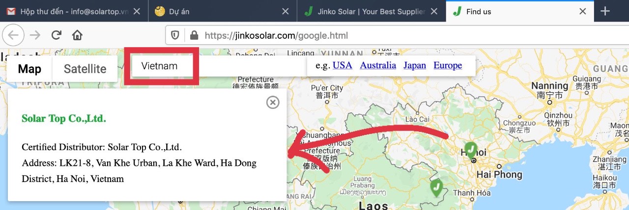Viewport: 629px width, 210px height.
Task: Click the browser back arrow button
Action: pos(13,35)
